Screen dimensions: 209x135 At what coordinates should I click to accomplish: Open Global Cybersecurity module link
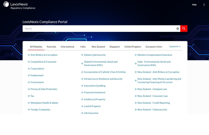(95, 55)
